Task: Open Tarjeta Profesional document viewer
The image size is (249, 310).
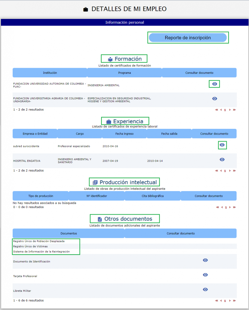Action: click(x=205, y=275)
